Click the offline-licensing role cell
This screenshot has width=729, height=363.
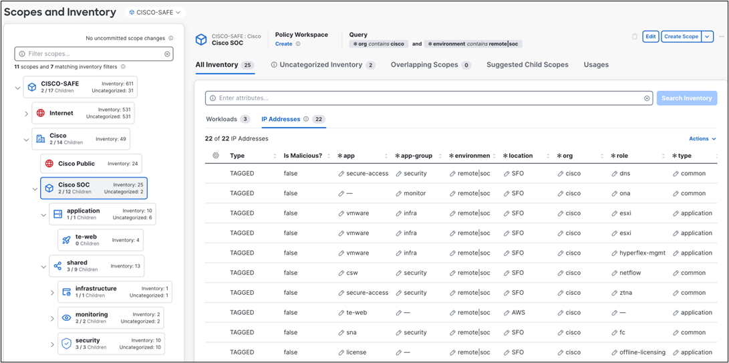point(638,352)
